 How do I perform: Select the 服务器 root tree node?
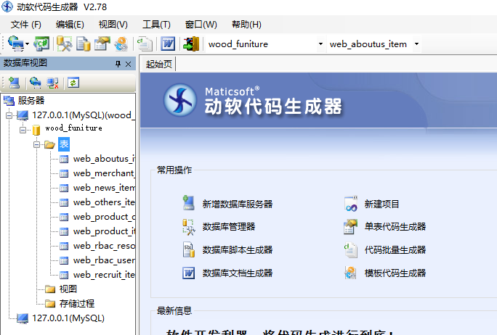31,101
